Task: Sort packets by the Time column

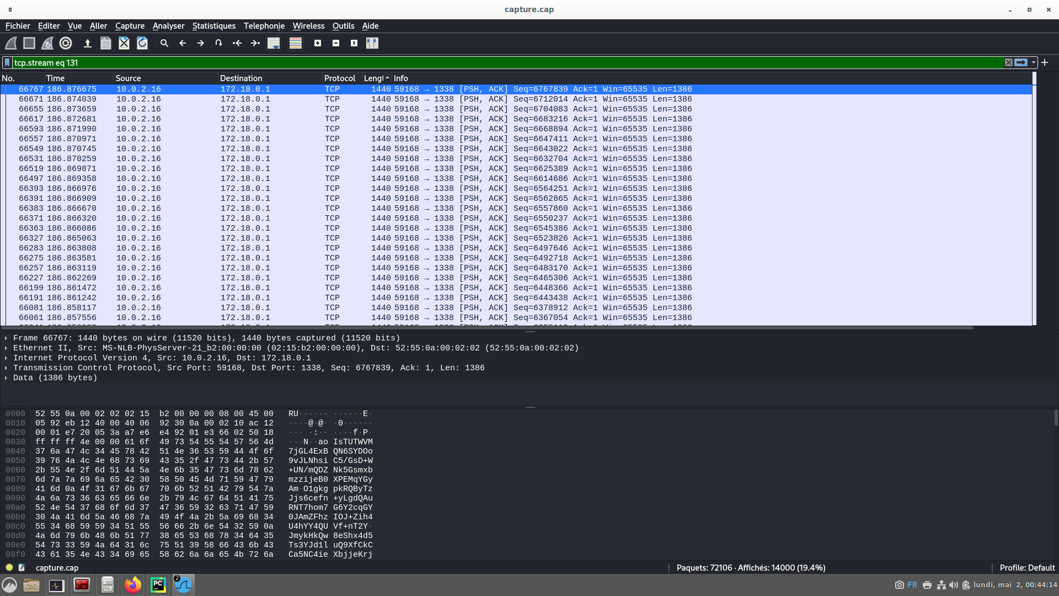Action: [79, 78]
